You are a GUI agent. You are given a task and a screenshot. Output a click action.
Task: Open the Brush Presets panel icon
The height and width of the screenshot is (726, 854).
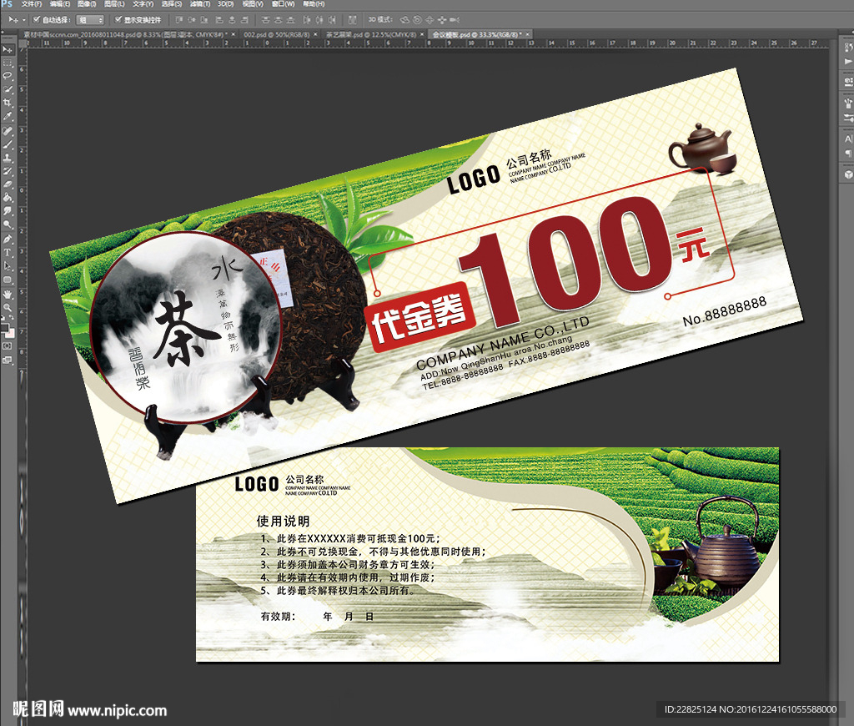[x=848, y=103]
